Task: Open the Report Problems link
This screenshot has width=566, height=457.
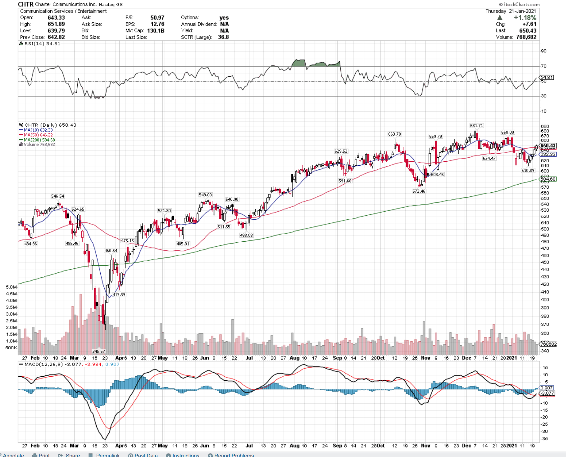Action: click(x=234, y=455)
